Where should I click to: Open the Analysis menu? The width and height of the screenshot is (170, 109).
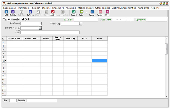point(71,8)
